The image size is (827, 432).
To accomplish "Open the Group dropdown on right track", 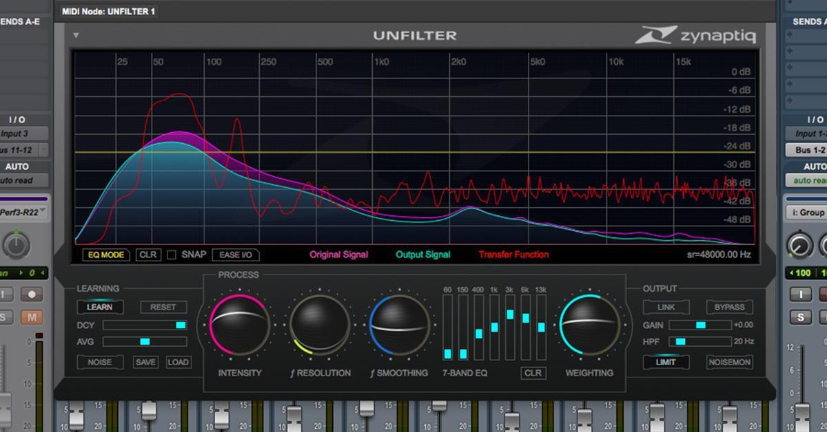I will pos(806,213).
